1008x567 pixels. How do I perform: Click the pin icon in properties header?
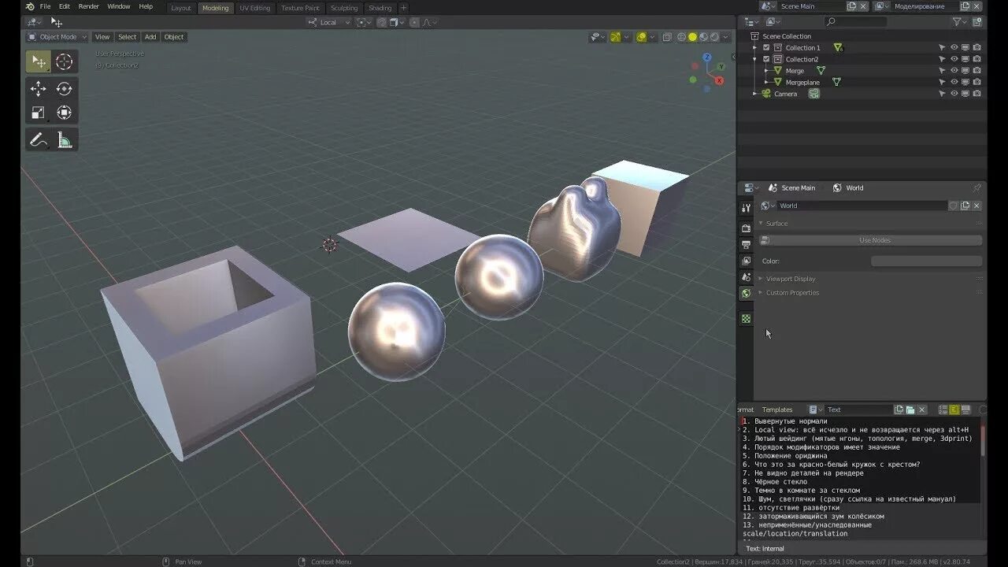(976, 188)
